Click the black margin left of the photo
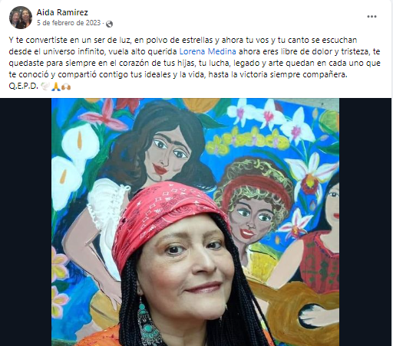 coord(25,222)
